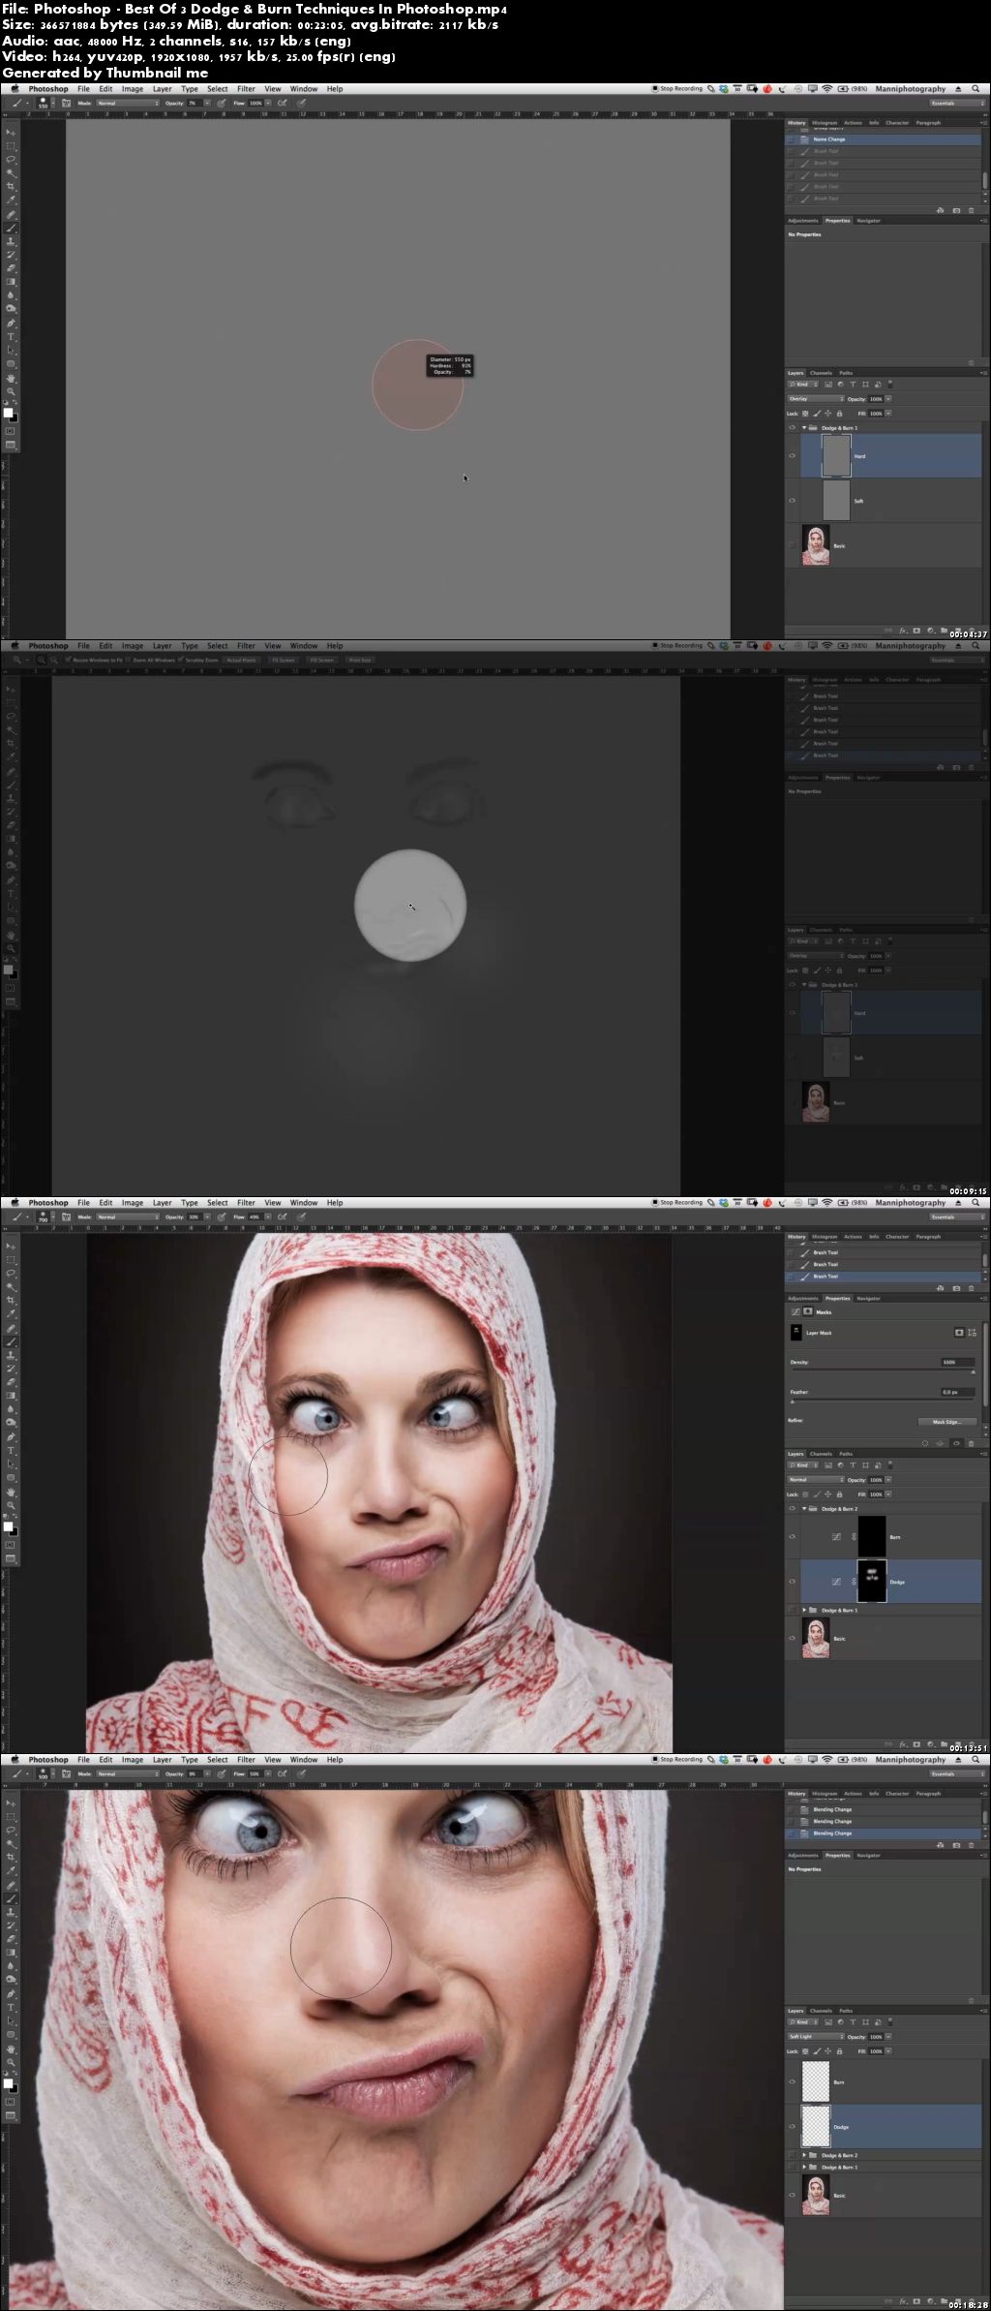Hide the Basic layer in the 00:13:51 frame
Screen dimensions: 991x2311
click(792, 1638)
